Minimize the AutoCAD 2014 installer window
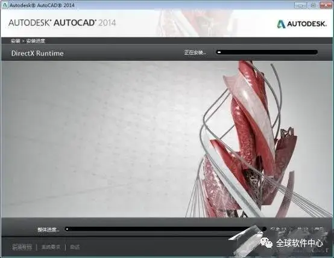This screenshot has width=334, height=258. (x=300, y=5)
